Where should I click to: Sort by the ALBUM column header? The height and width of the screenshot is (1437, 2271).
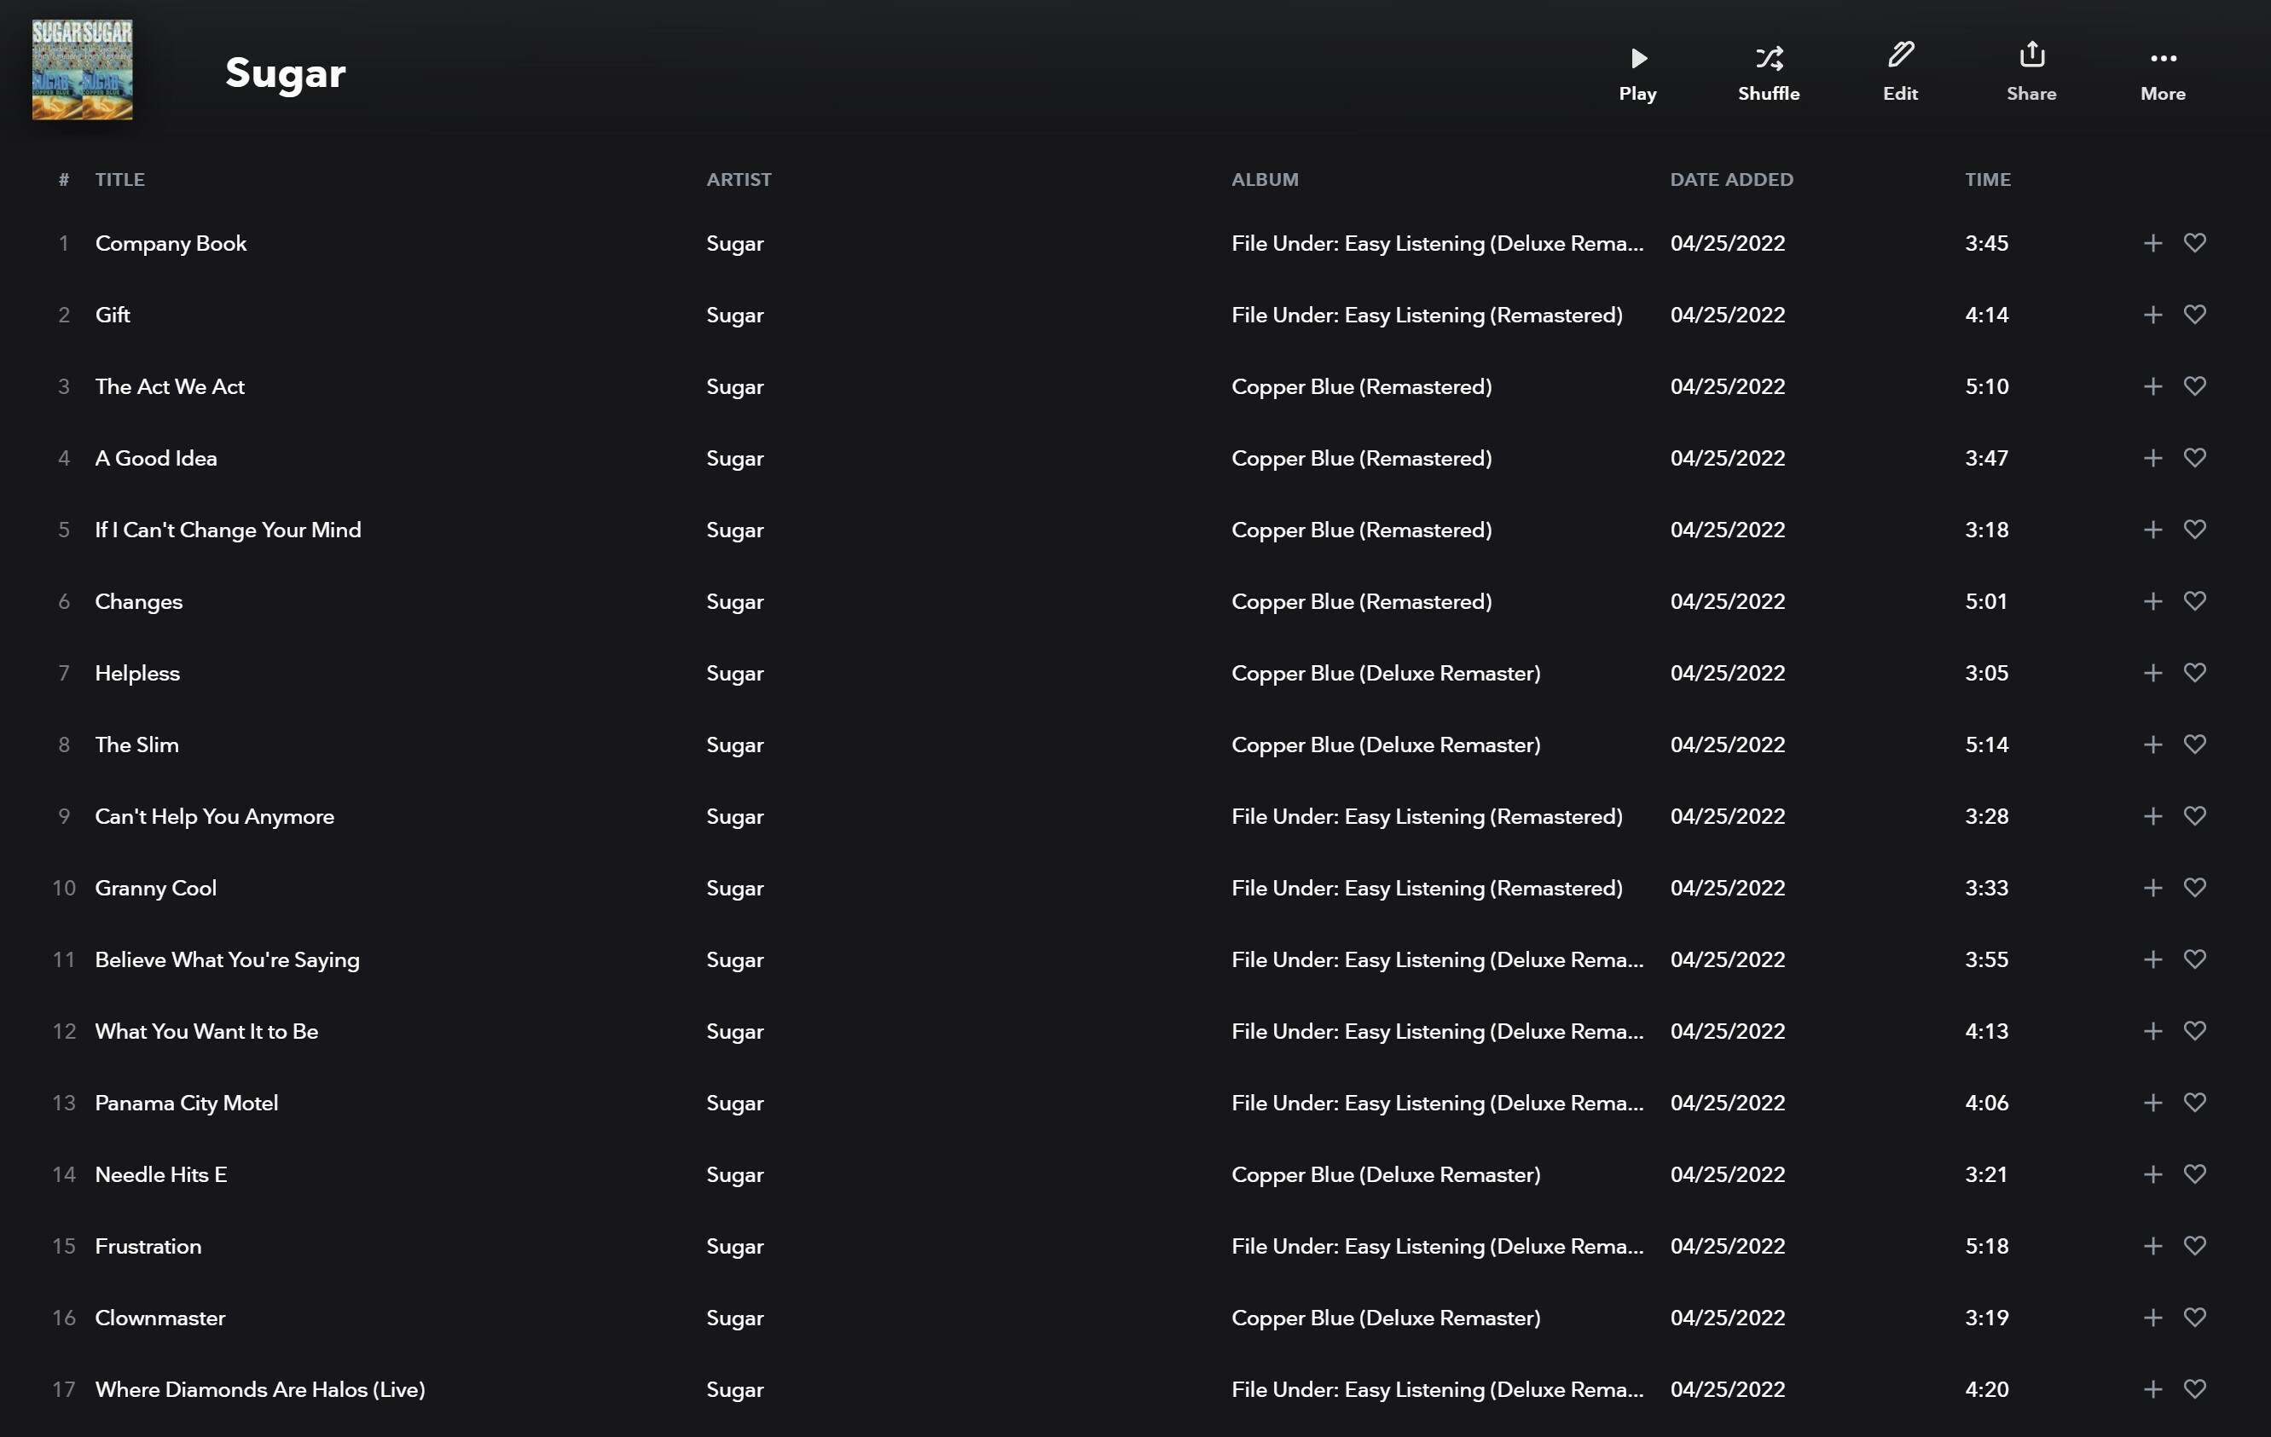1265,179
